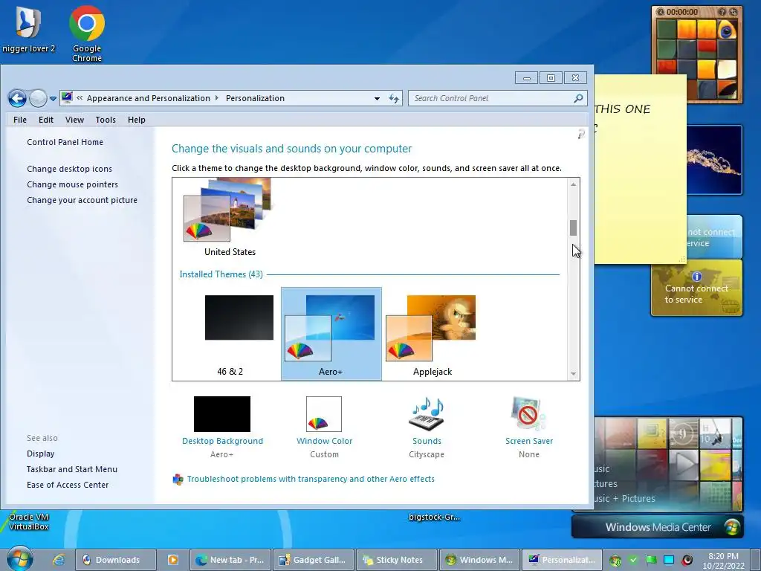
Task: Click the red speaker volume tray icon
Action: pyautogui.click(x=687, y=561)
